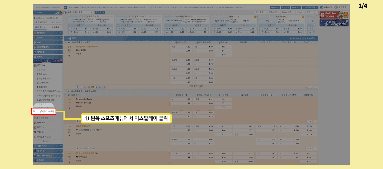The width and height of the screenshot is (383, 169).
Task: Open the 소수점 배당율 odds format dropdown
Action: coord(311,7)
